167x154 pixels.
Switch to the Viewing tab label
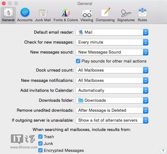87,20
